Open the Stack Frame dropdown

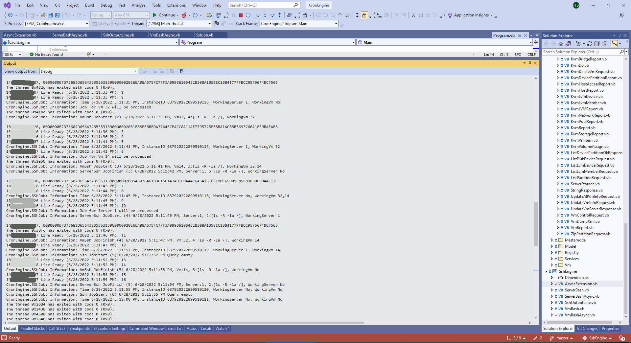pyautogui.click(x=299, y=24)
